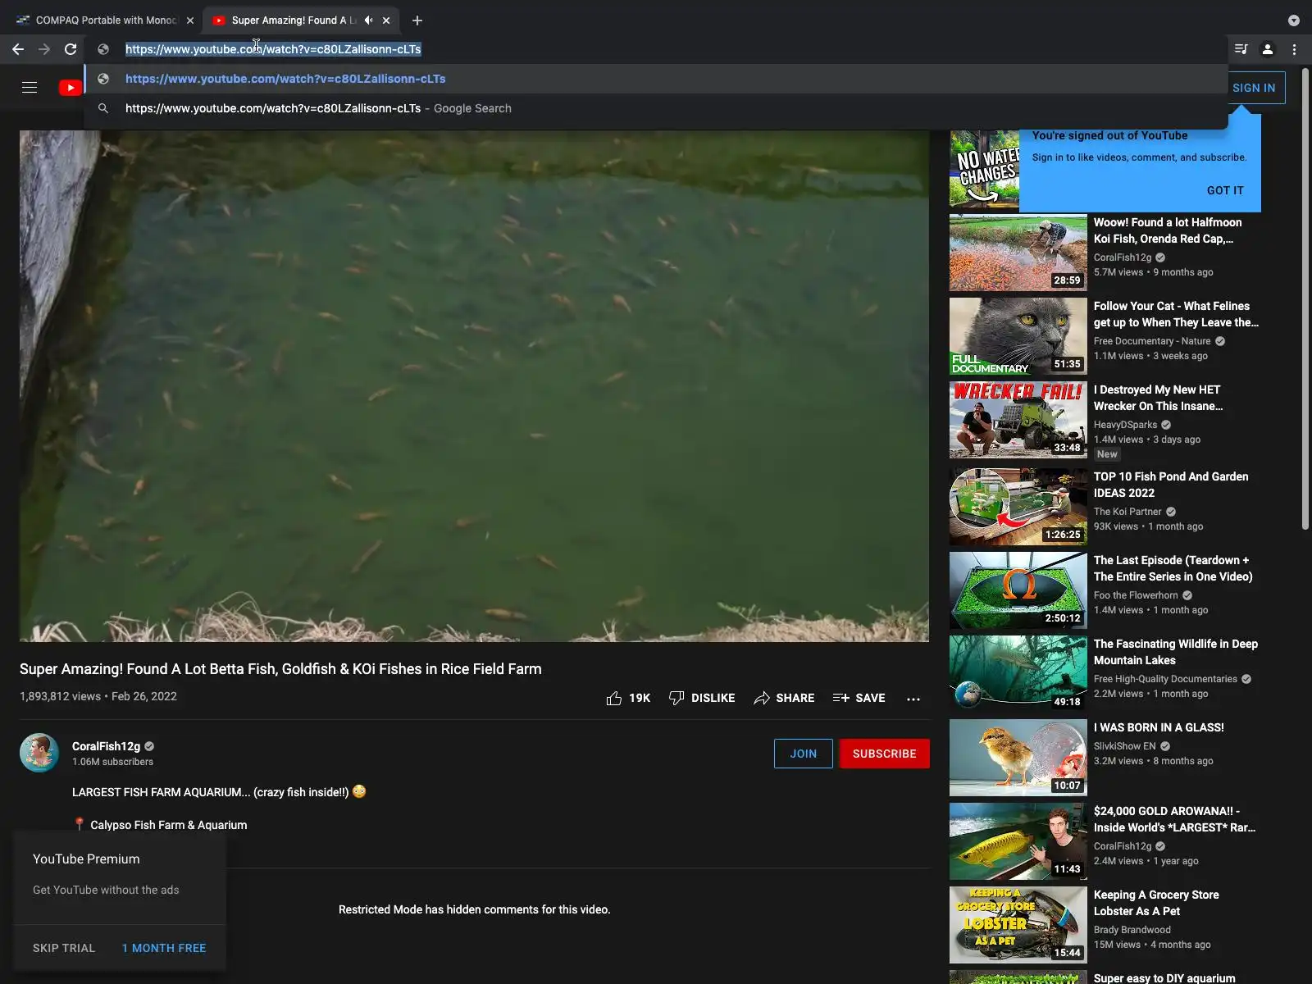
Task: Open the Halfmoon Koi Fish video thumbnail
Action: point(1018,253)
